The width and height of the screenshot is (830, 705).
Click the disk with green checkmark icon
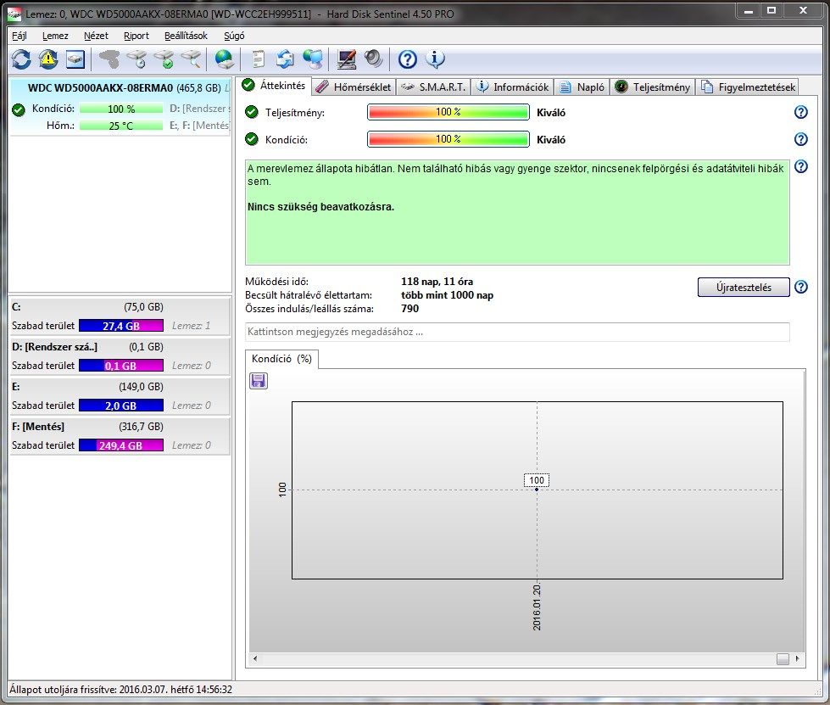pyautogui.click(x=164, y=59)
